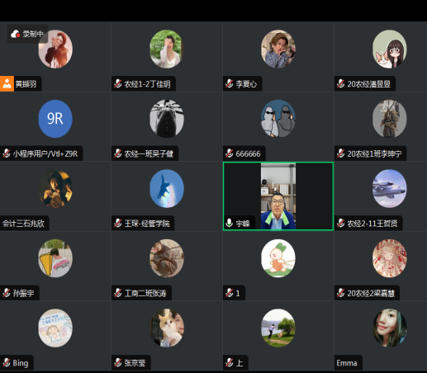Select the blue 9R avatar circle

pyautogui.click(x=55, y=119)
